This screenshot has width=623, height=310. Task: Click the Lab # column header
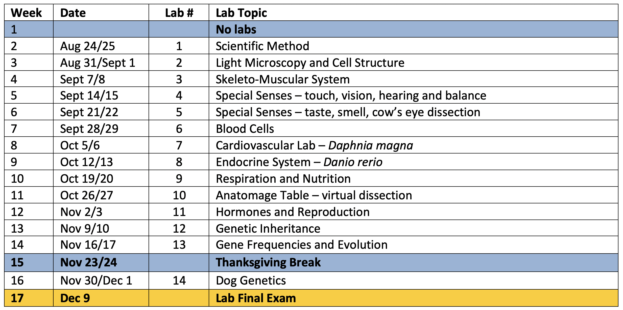pos(179,13)
